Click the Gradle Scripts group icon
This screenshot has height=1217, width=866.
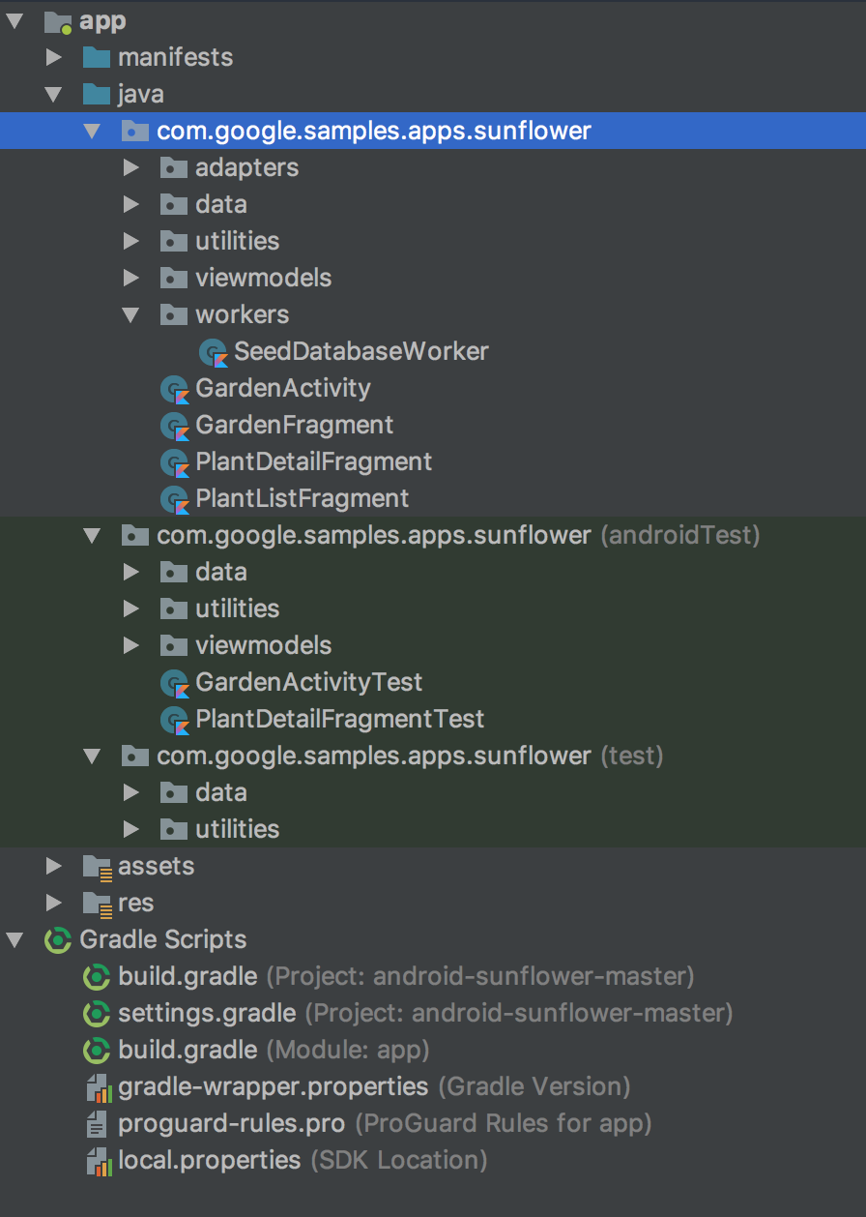pos(59,939)
